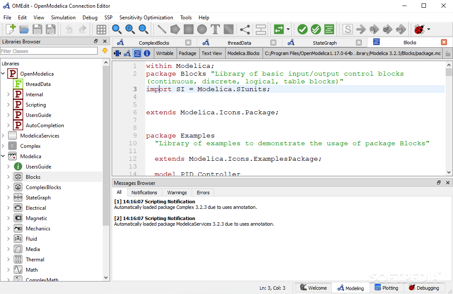Select the Line shape tool
Image resolution: width=453 pixels, height=294 pixels.
[162, 29]
